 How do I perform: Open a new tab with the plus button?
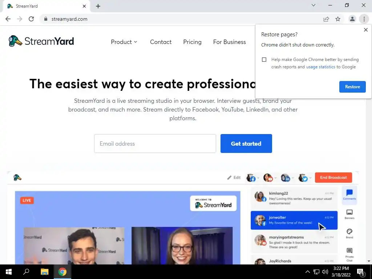(x=98, y=6)
